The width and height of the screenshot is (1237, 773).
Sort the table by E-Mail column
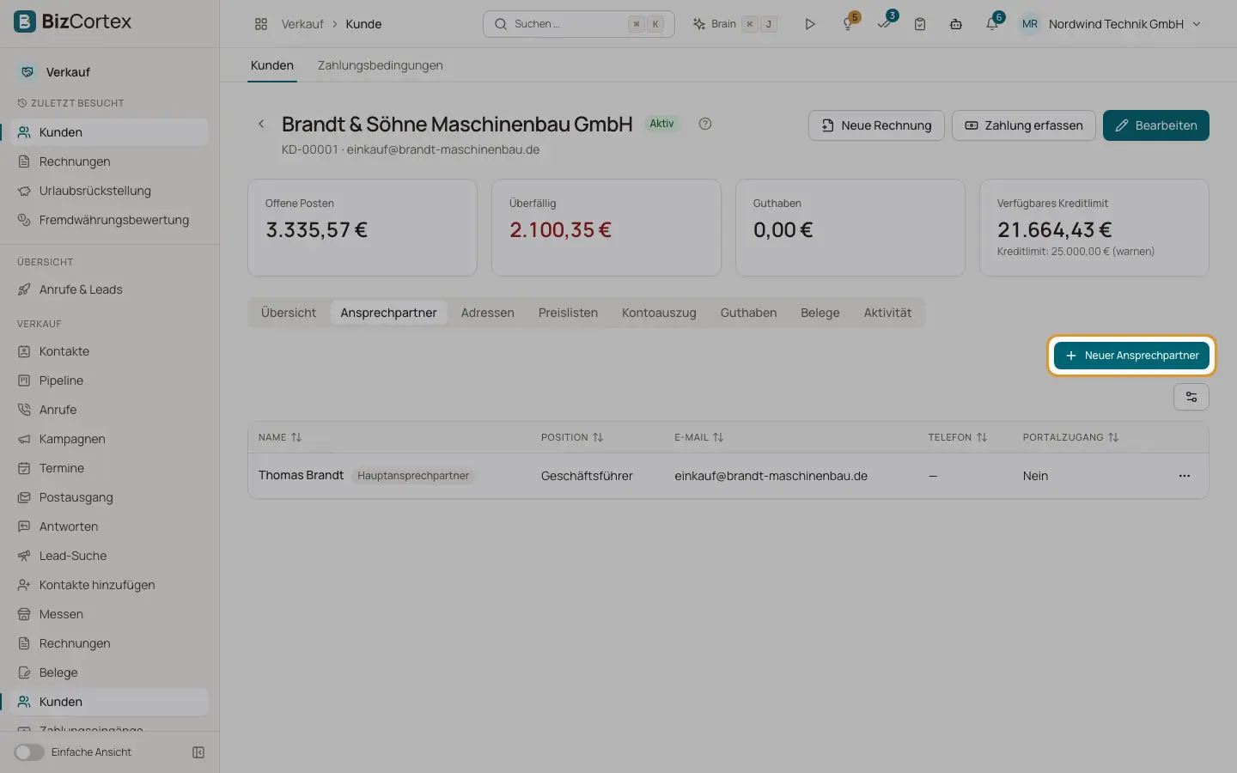tap(699, 437)
